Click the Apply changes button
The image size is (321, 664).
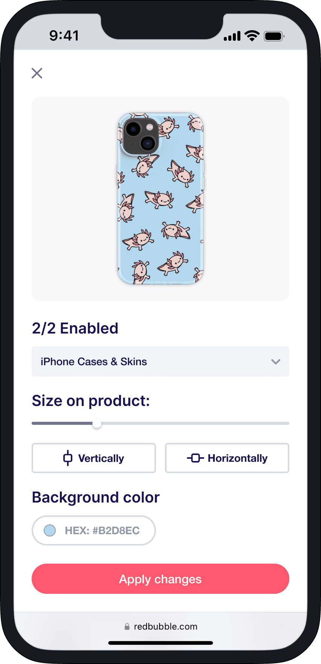[x=160, y=579]
